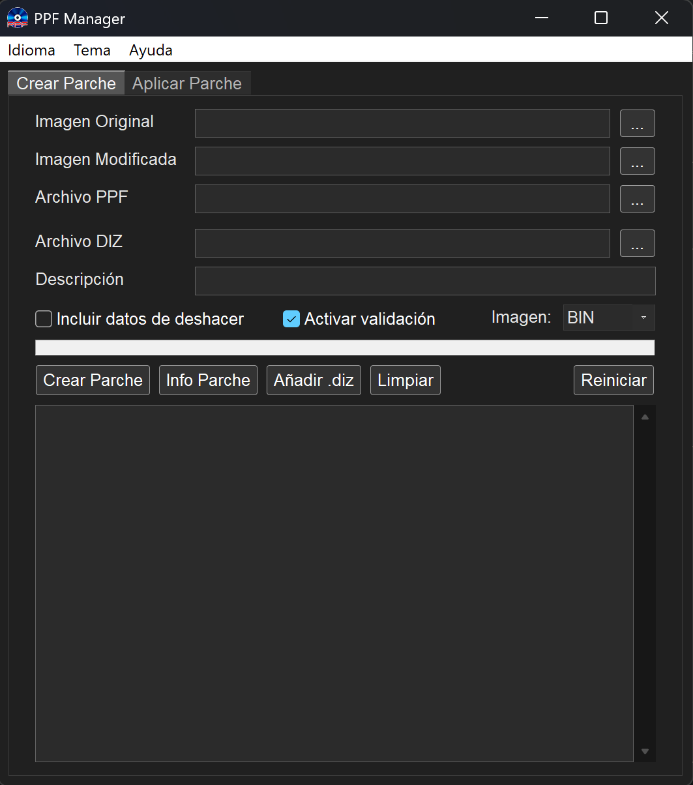The width and height of the screenshot is (693, 785).
Task: Click the log scrollbar down arrow
Action: pos(645,751)
